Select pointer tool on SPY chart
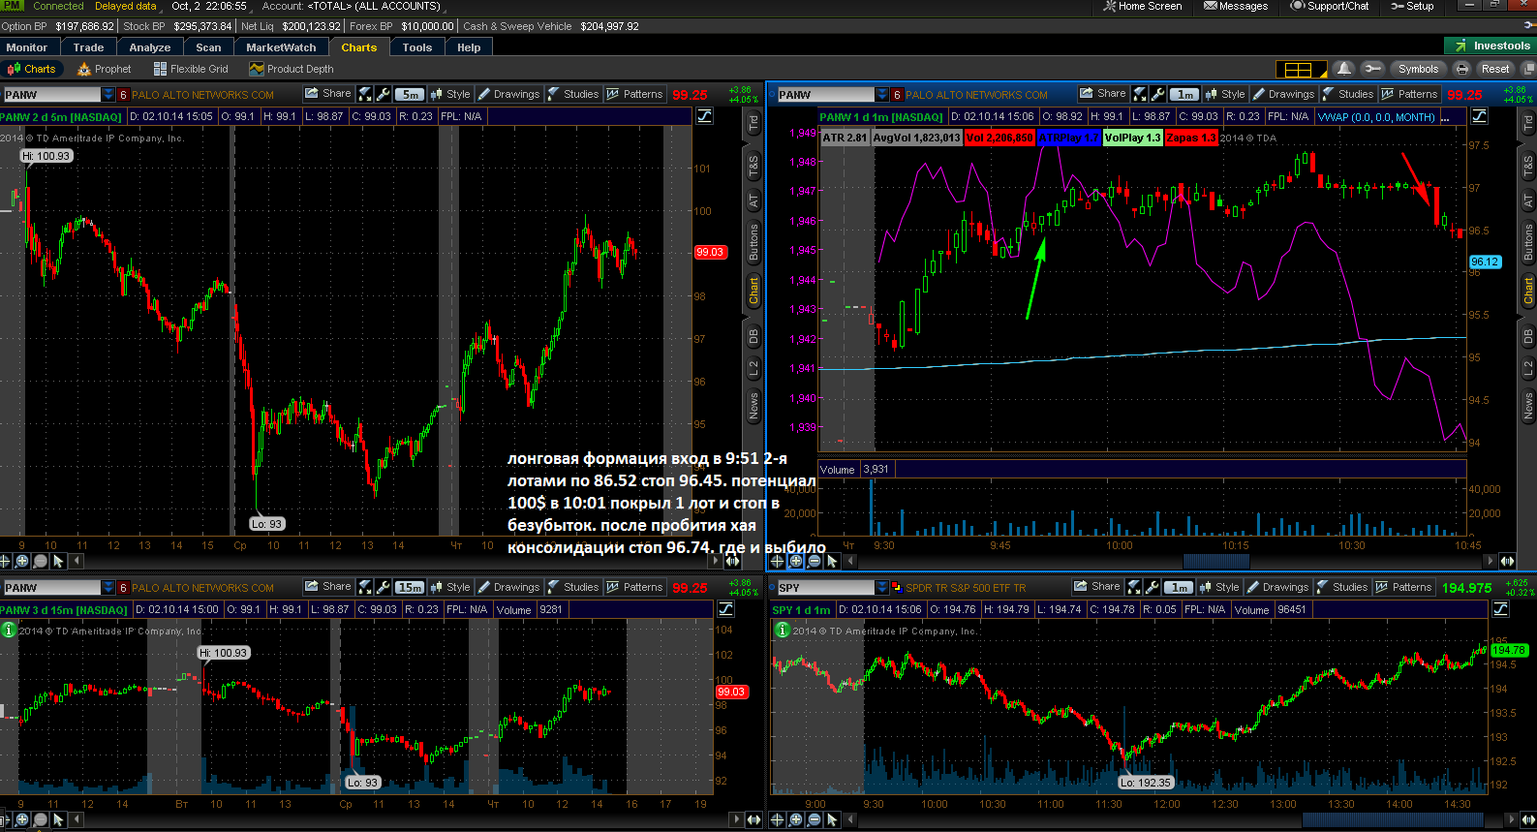 click(832, 819)
